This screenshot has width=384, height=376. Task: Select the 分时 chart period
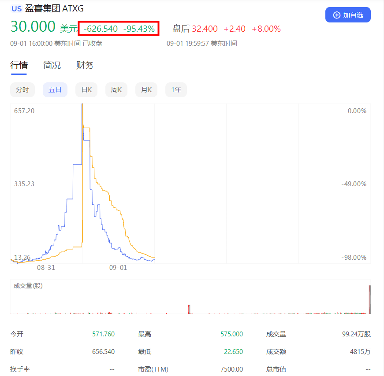click(22, 90)
